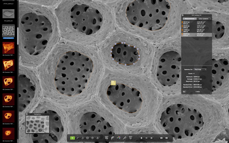Select the line measurement tool
The height and width of the screenshot is (143, 229).
click(x=77, y=138)
